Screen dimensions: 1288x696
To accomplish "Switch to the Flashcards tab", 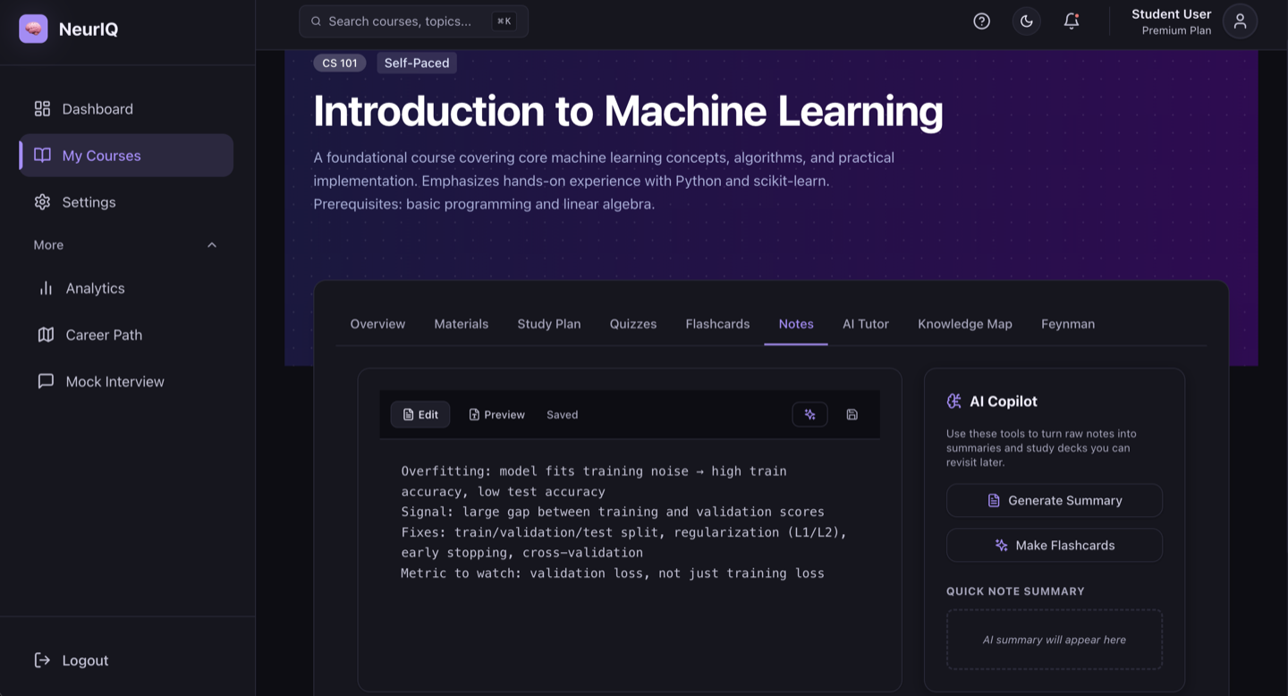I will (x=717, y=324).
